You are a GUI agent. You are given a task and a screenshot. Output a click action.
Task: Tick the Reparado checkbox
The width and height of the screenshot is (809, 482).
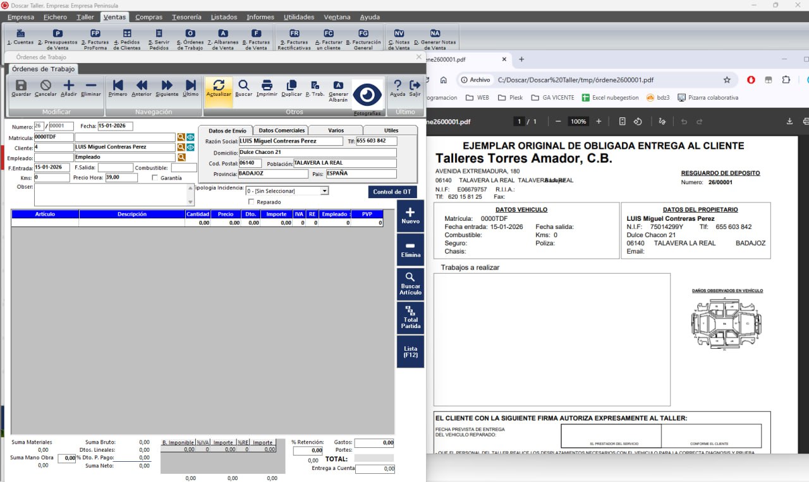click(252, 202)
